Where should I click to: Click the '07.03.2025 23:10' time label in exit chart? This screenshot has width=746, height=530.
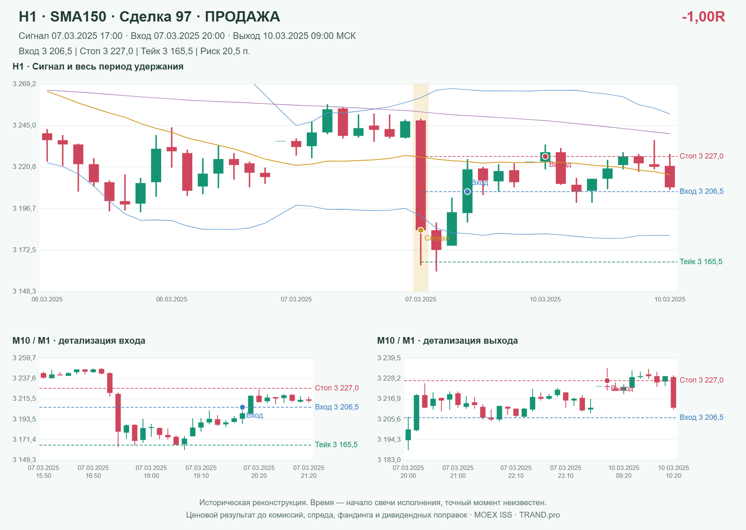click(566, 472)
